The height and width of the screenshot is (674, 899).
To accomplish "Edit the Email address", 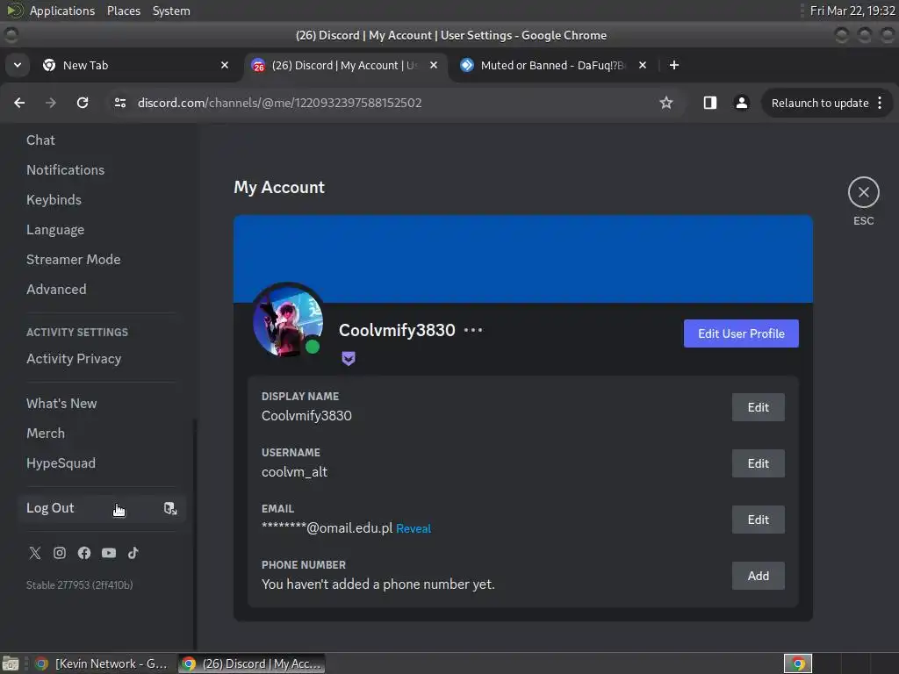I will [x=758, y=520].
